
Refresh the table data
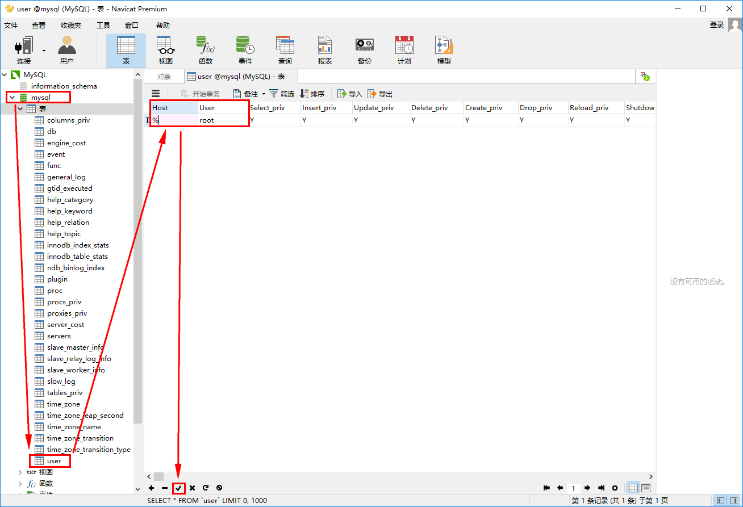[x=206, y=488]
